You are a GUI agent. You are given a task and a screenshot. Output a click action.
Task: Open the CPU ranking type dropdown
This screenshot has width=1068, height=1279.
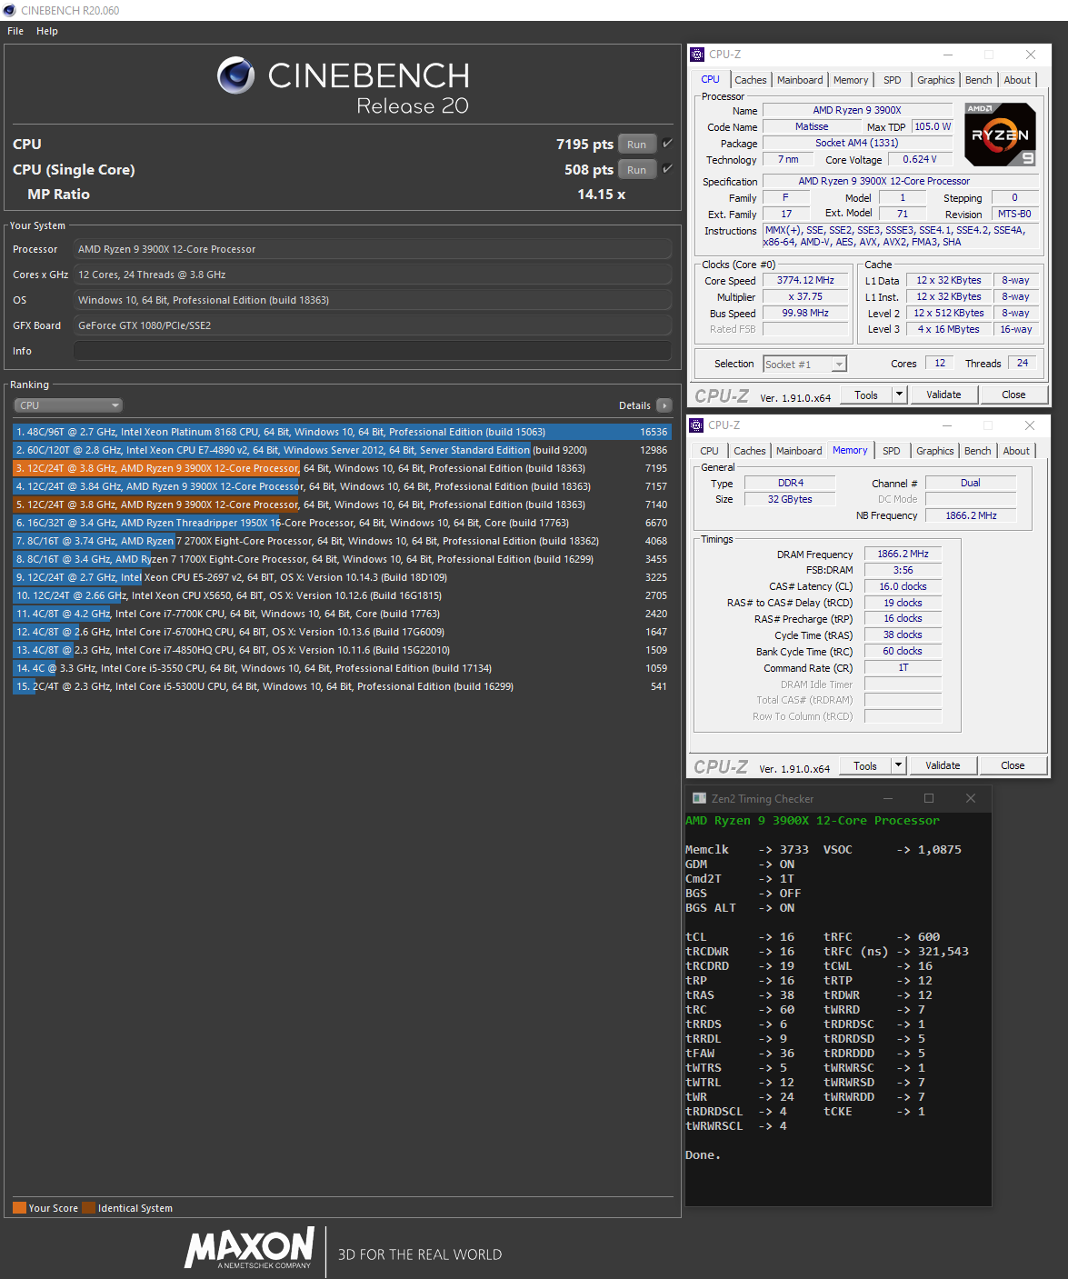tap(68, 405)
